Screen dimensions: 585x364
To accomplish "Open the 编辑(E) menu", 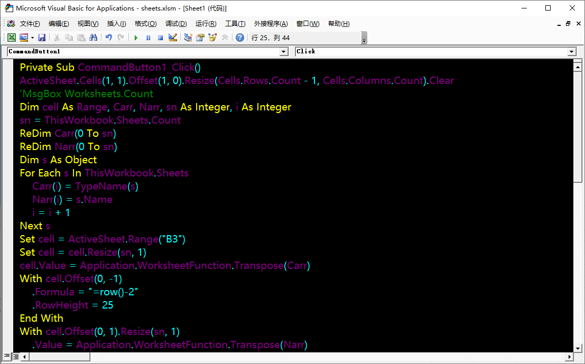I will click(59, 24).
